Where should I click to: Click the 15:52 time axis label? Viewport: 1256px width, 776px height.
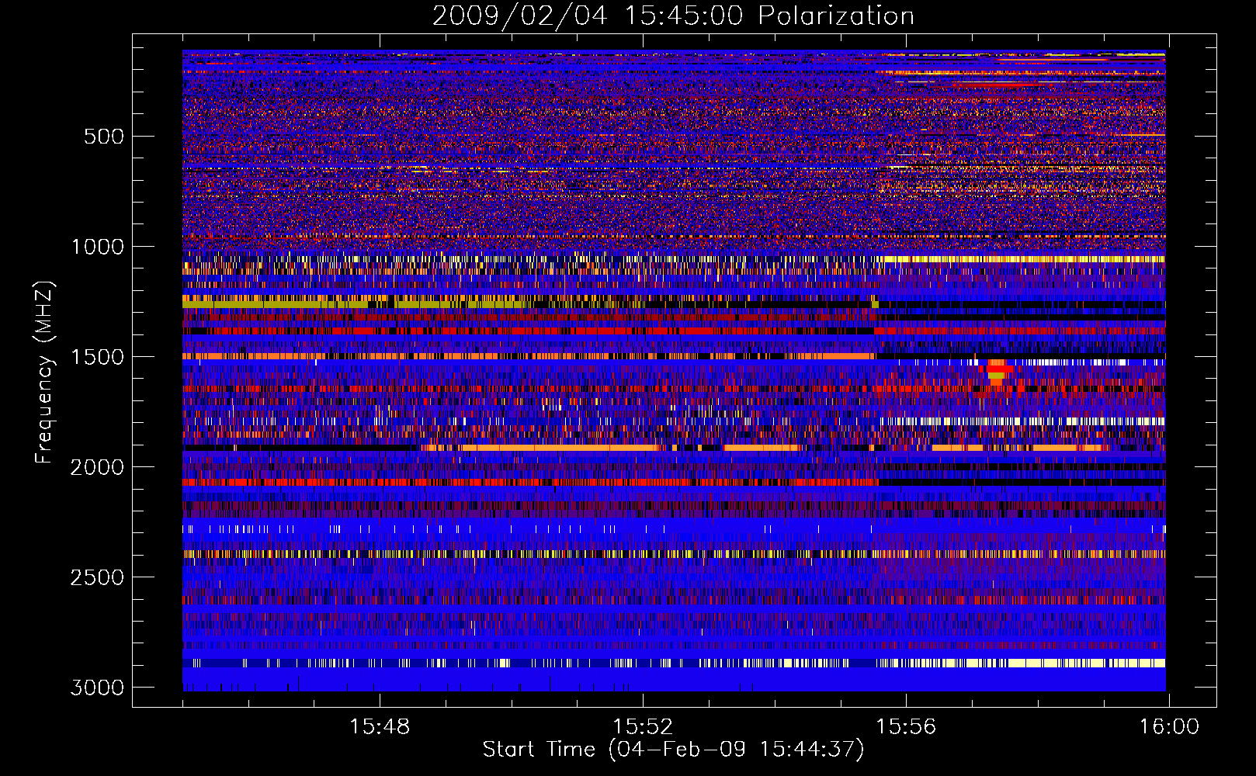click(643, 727)
